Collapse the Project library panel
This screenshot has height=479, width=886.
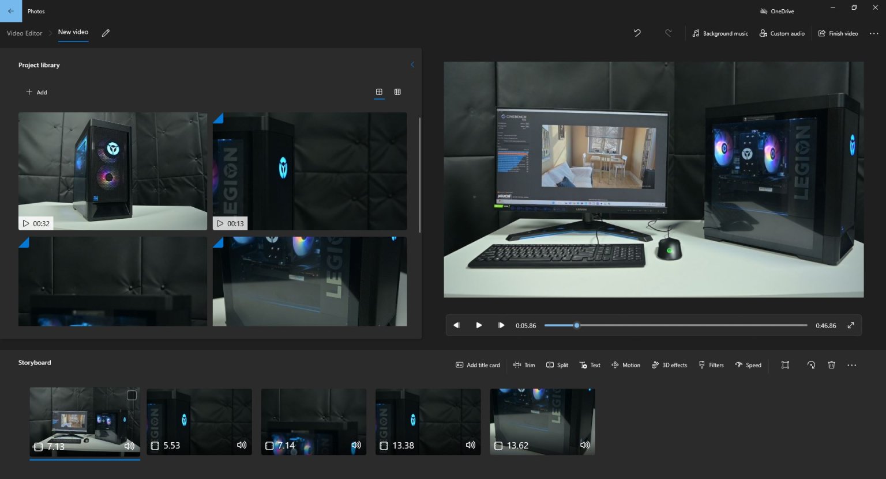412,64
